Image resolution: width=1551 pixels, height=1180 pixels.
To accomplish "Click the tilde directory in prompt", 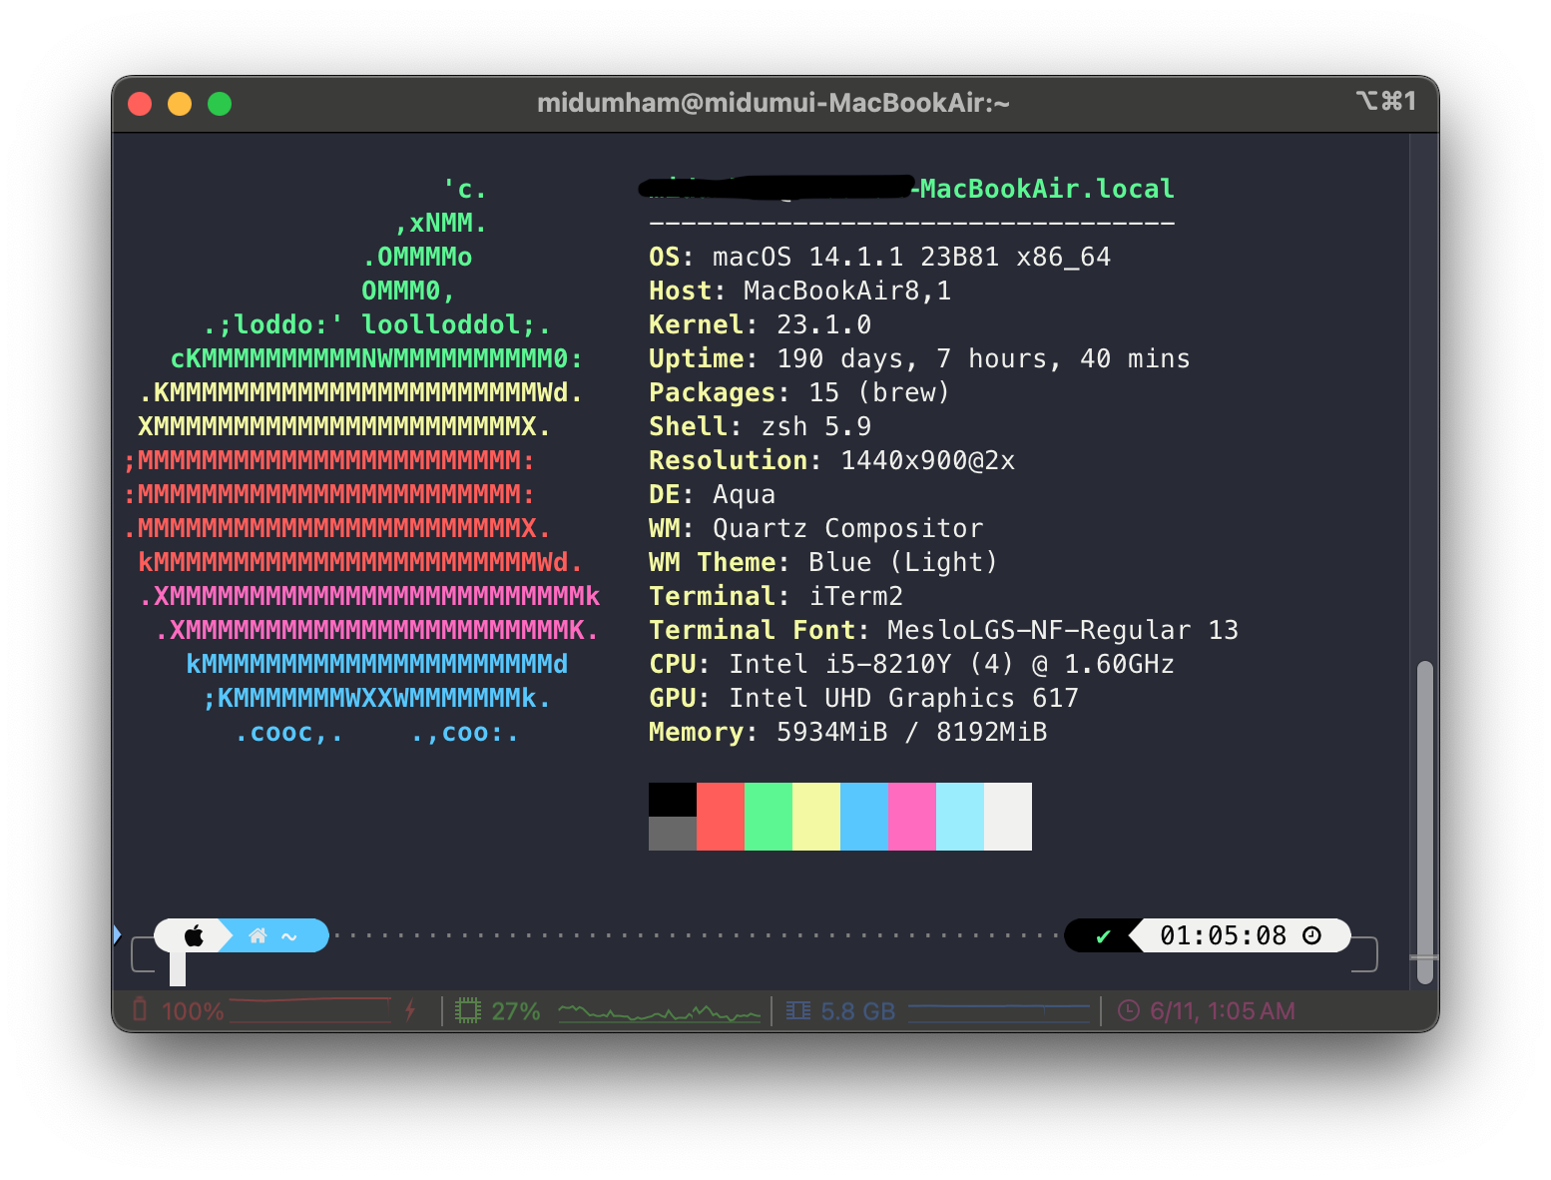I will [289, 936].
